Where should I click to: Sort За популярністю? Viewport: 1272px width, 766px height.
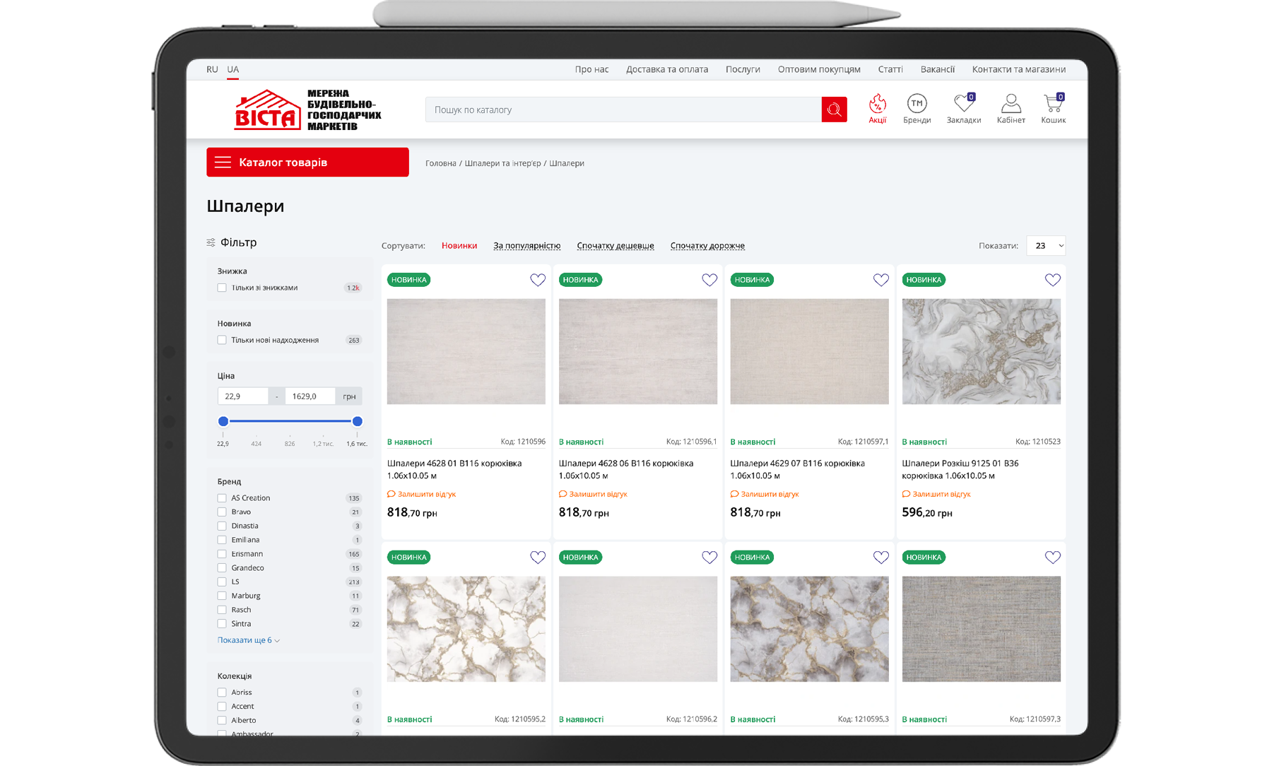pos(526,246)
